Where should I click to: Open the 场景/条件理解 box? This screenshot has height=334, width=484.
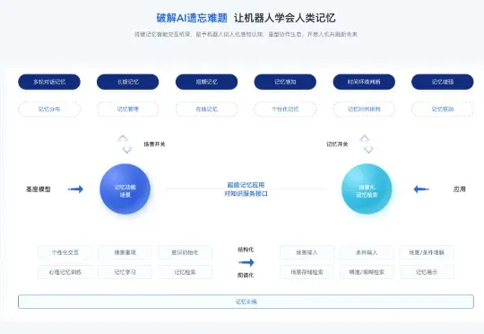tap(427, 252)
